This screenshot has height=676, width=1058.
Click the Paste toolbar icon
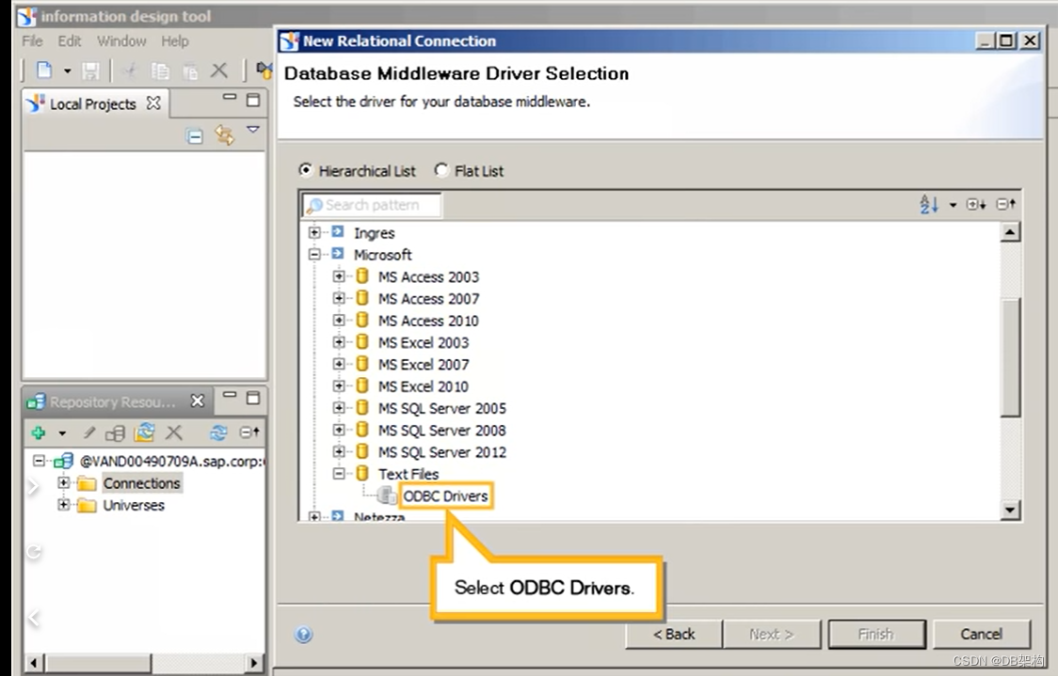(191, 71)
